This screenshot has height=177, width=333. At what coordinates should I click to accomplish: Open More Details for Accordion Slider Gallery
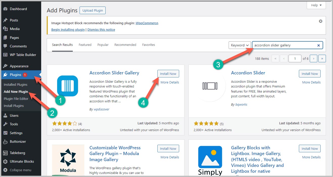coord(170,82)
